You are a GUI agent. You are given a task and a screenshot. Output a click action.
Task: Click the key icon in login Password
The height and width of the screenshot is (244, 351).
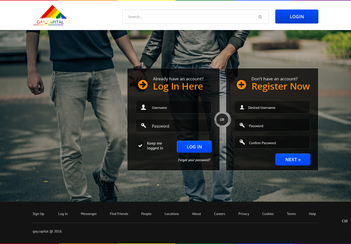pyautogui.click(x=143, y=126)
